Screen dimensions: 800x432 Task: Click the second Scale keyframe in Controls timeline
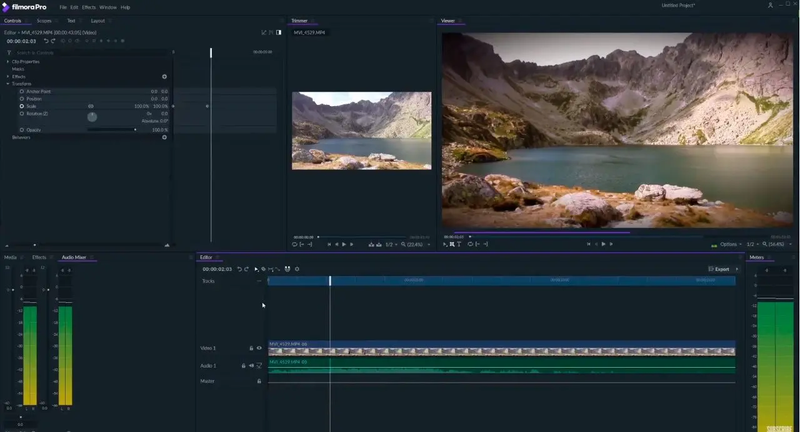207,106
